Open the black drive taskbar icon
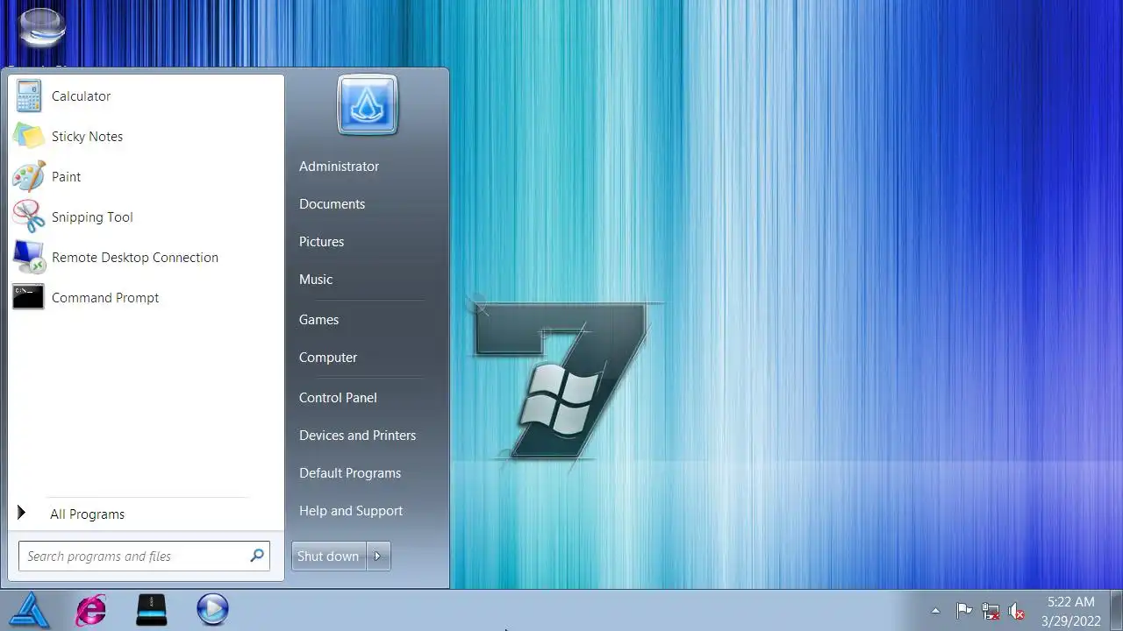This screenshot has width=1123, height=631. click(x=152, y=610)
